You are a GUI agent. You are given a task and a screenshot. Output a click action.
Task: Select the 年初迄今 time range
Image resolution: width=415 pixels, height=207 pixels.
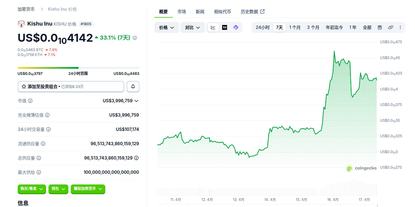334,27
